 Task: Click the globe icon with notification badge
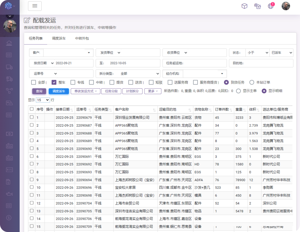[271, 6]
